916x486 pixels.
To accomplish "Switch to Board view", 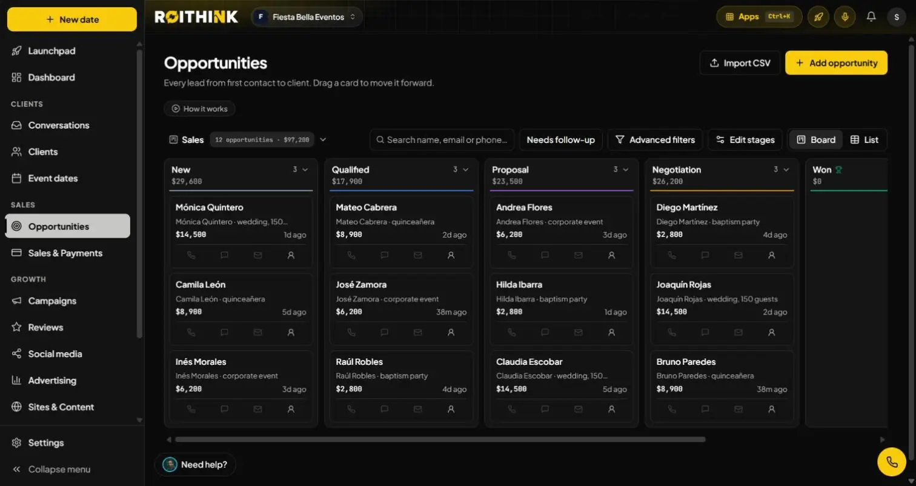I will [x=816, y=140].
